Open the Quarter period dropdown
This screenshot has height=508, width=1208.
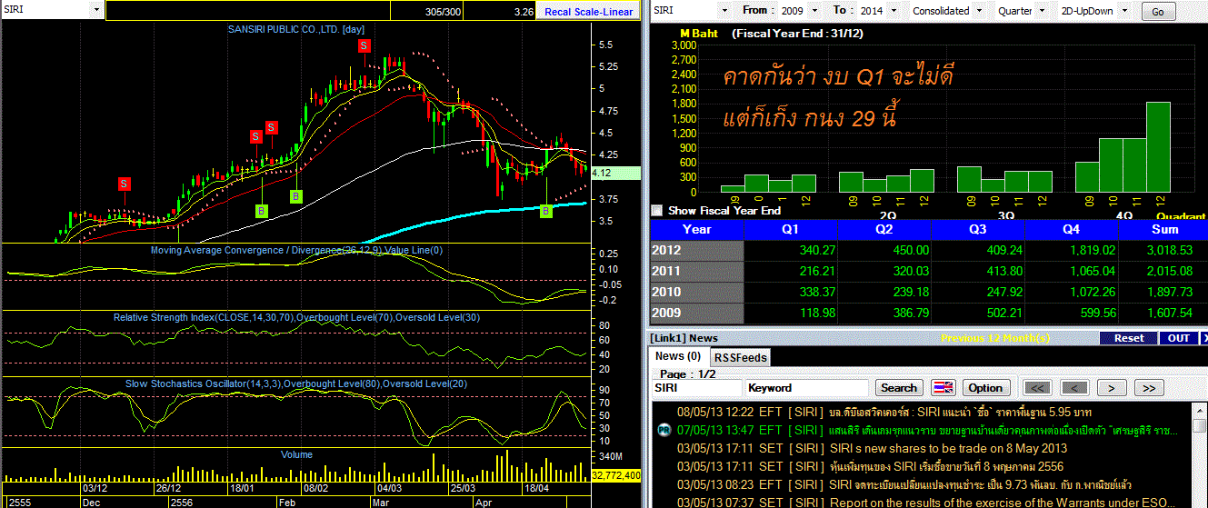[1042, 11]
